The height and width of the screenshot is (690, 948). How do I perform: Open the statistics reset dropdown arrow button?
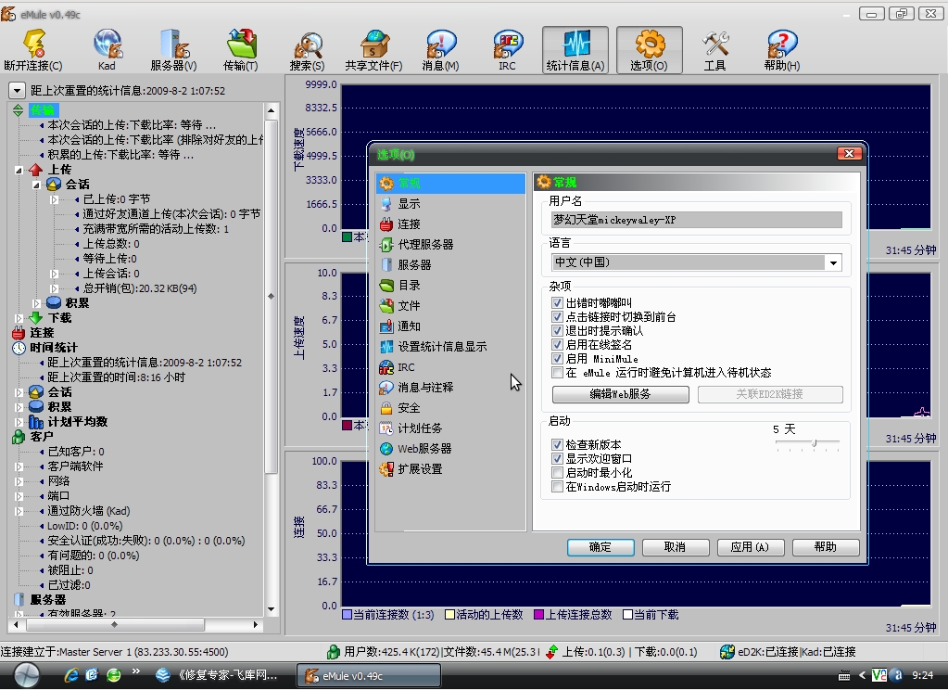point(17,91)
